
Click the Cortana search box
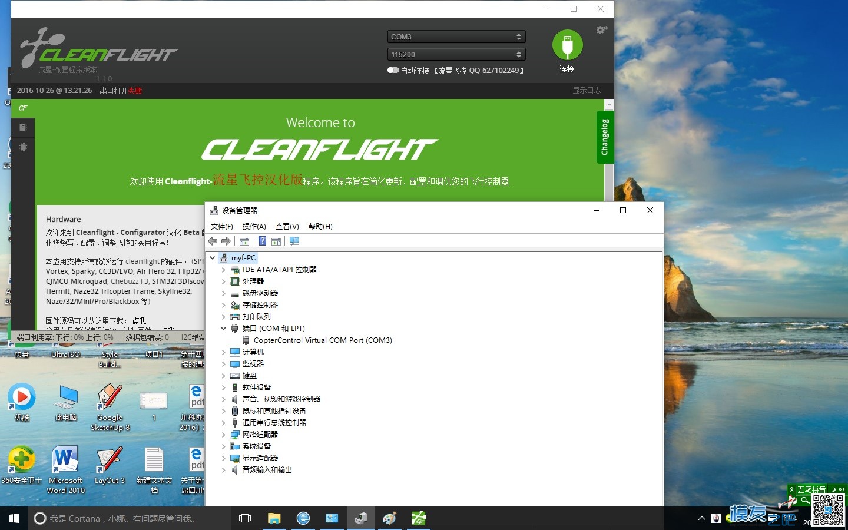[x=130, y=518]
